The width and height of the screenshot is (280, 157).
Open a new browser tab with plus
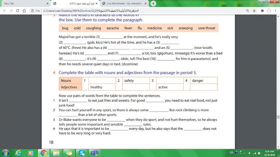click(153, 3)
